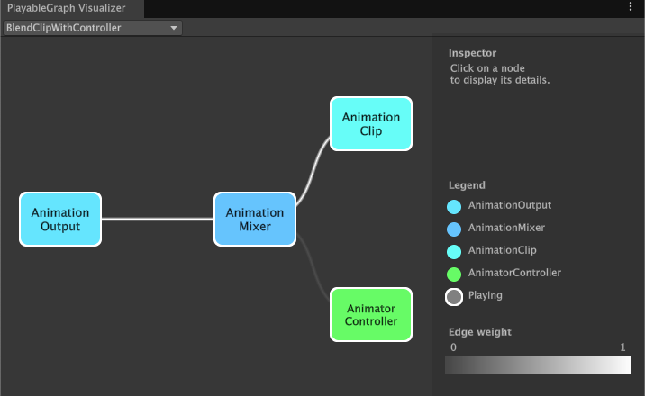645x396 pixels.
Task: Open the window options kebab menu
Action: (x=631, y=7)
